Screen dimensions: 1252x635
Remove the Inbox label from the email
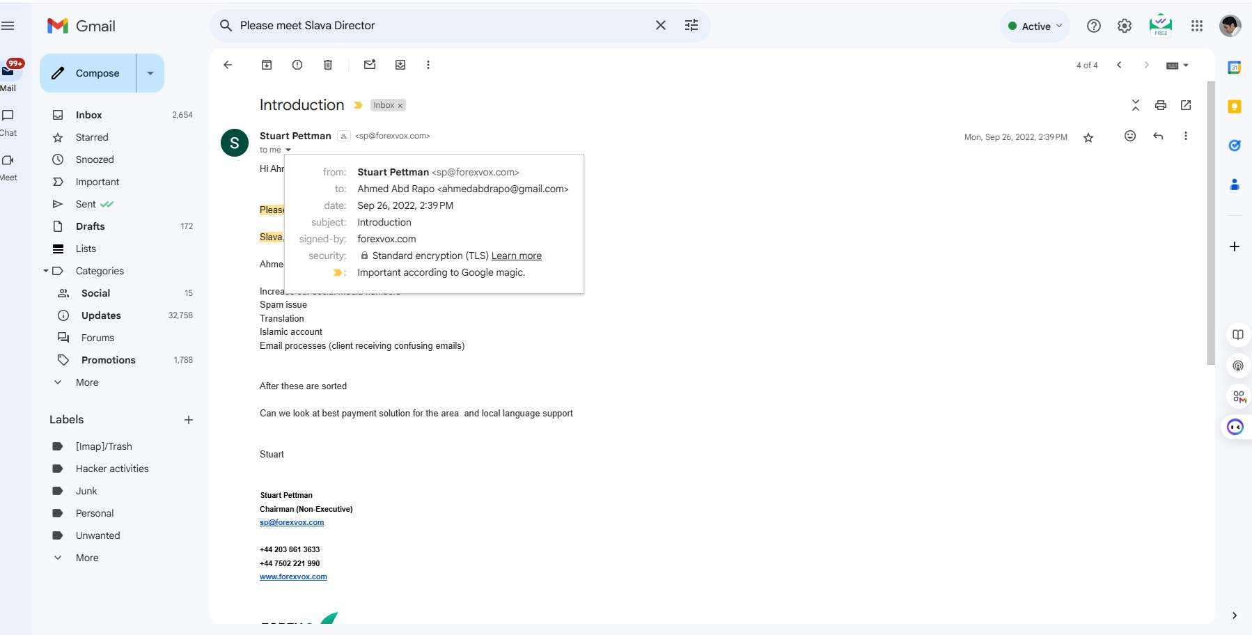(x=400, y=106)
